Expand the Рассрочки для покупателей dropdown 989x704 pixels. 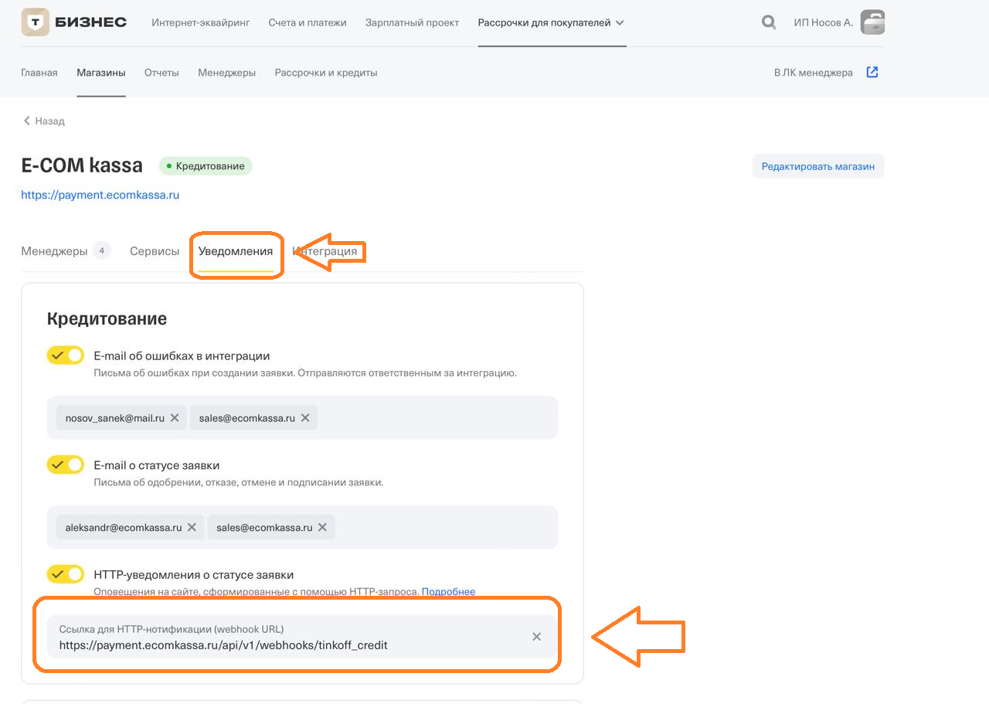[620, 23]
